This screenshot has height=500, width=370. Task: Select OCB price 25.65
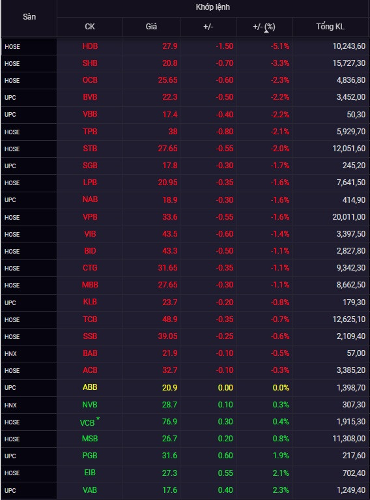point(167,80)
